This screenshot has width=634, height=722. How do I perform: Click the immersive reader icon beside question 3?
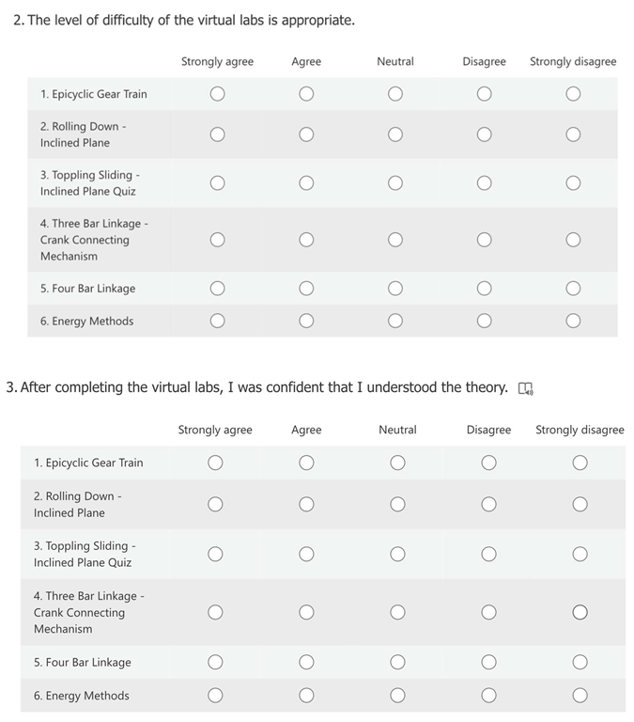(525, 388)
